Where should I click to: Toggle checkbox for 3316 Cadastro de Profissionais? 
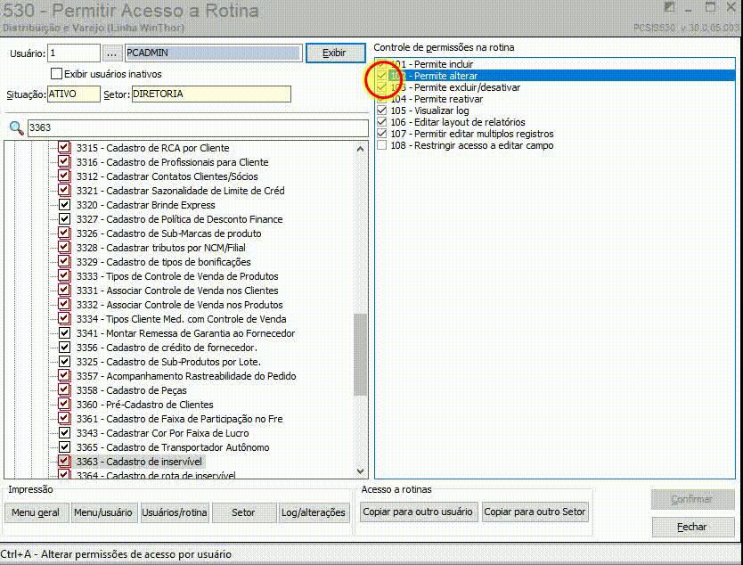pos(64,162)
